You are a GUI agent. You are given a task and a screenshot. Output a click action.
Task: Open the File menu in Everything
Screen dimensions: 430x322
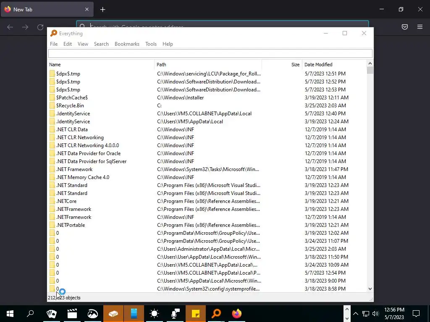[54, 44]
